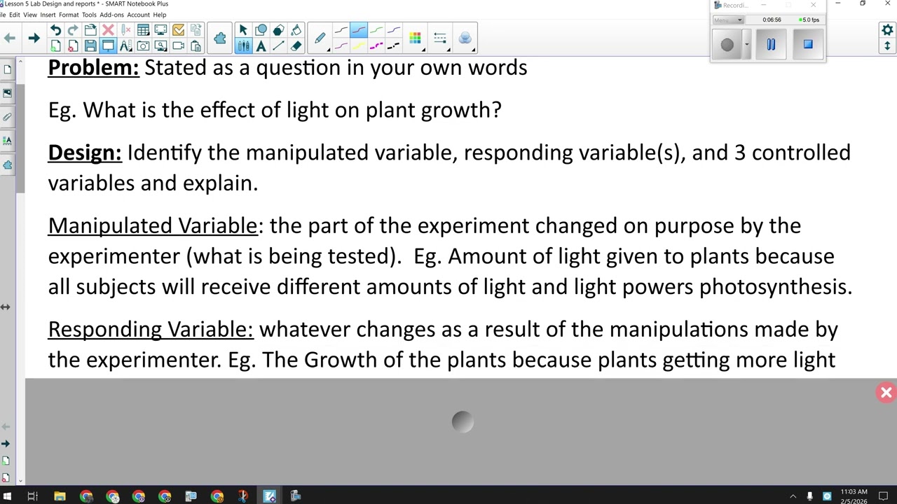Image resolution: width=897 pixels, height=504 pixels.
Task: Open the Edit menu
Action: coord(14,15)
